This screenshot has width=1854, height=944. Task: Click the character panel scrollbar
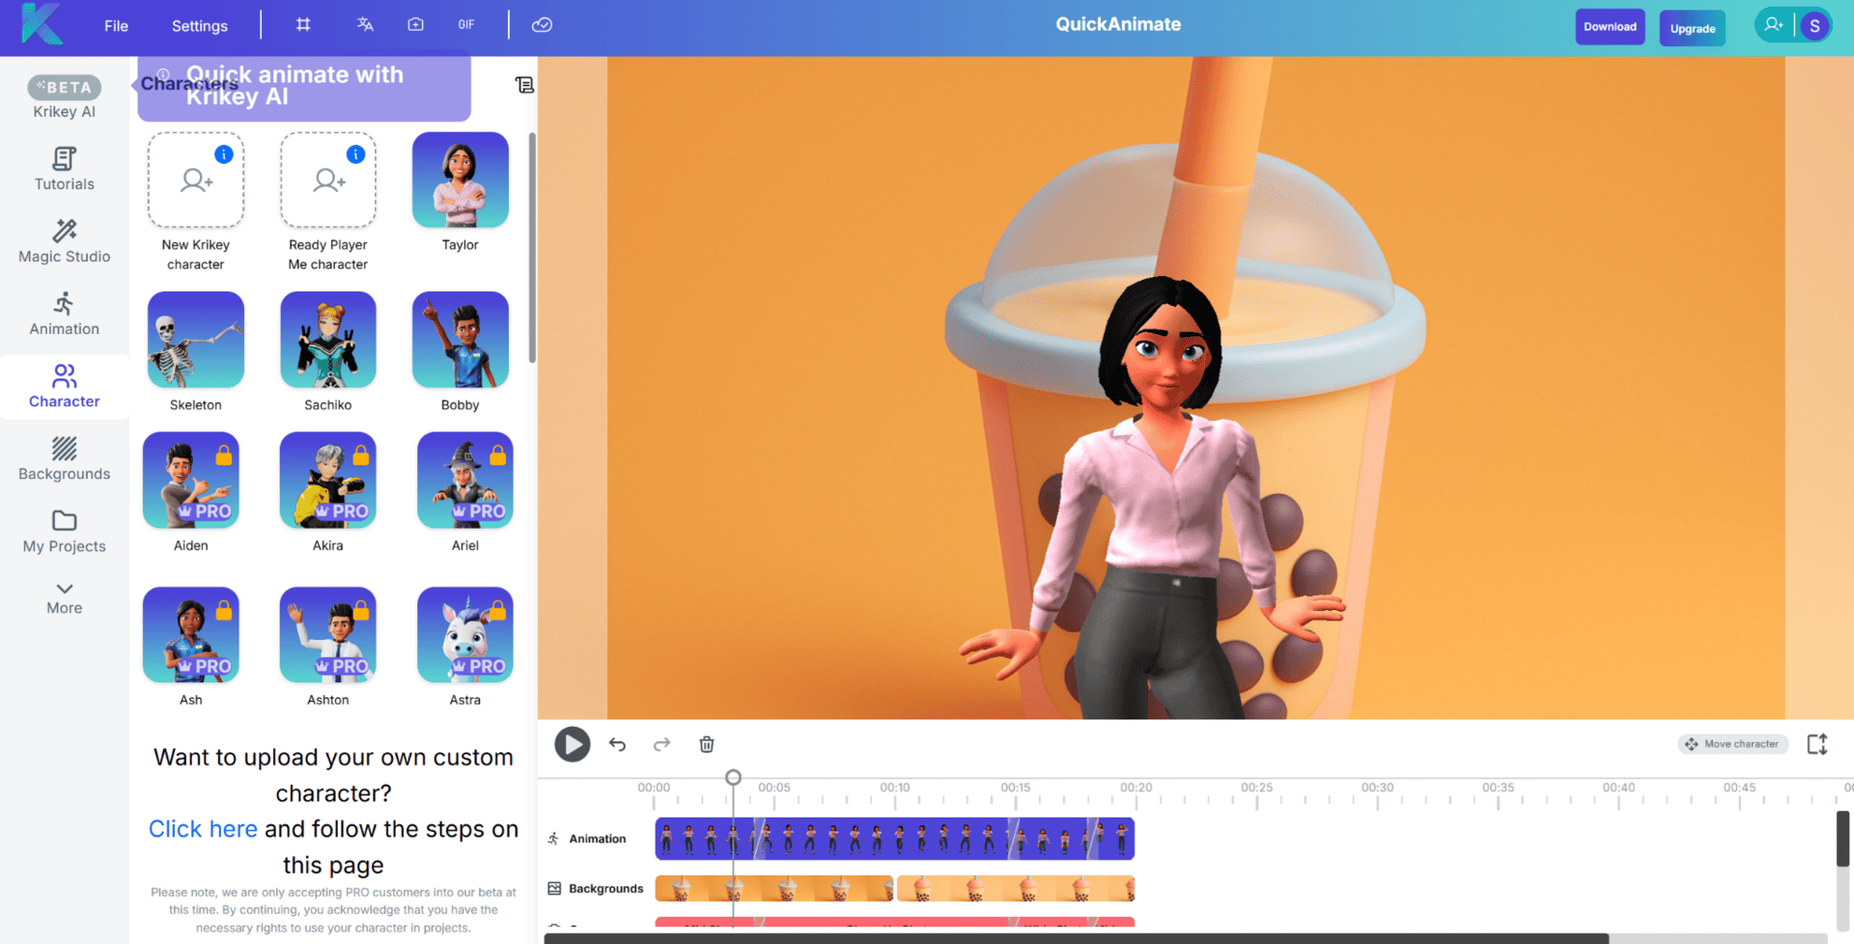[532, 248]
